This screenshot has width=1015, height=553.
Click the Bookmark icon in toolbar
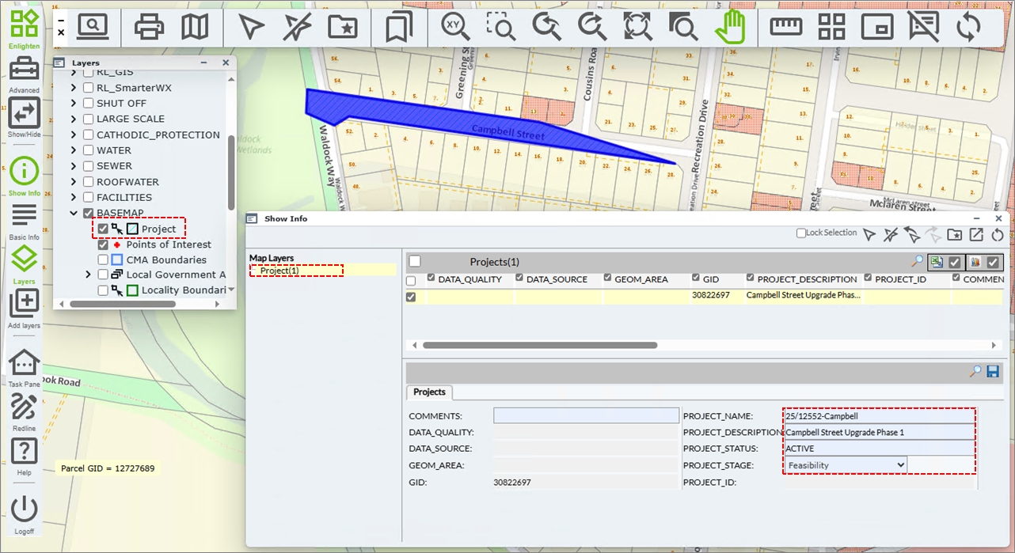point(398,27)
